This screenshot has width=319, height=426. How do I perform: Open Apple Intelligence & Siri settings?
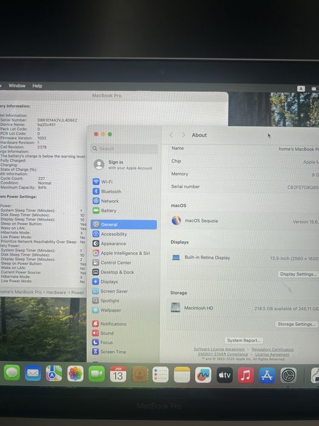[121, 253]
